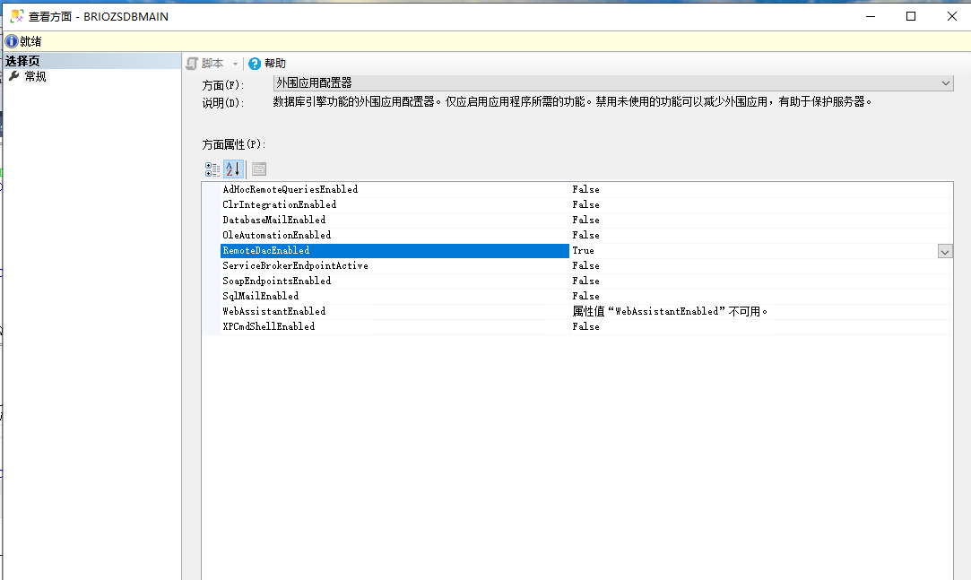Click the False value of SqlMailEnabled

point(585,296)
